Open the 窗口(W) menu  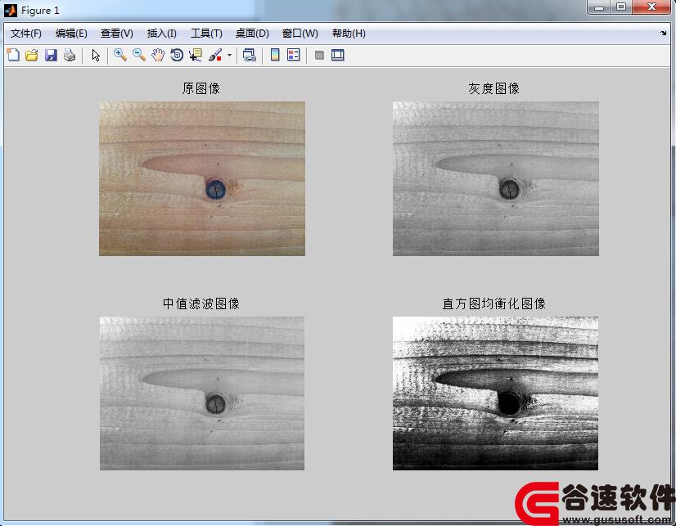click(300, 34)
